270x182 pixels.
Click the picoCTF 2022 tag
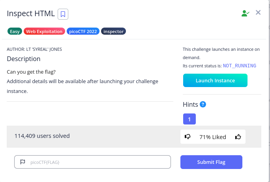click(83, 32)
